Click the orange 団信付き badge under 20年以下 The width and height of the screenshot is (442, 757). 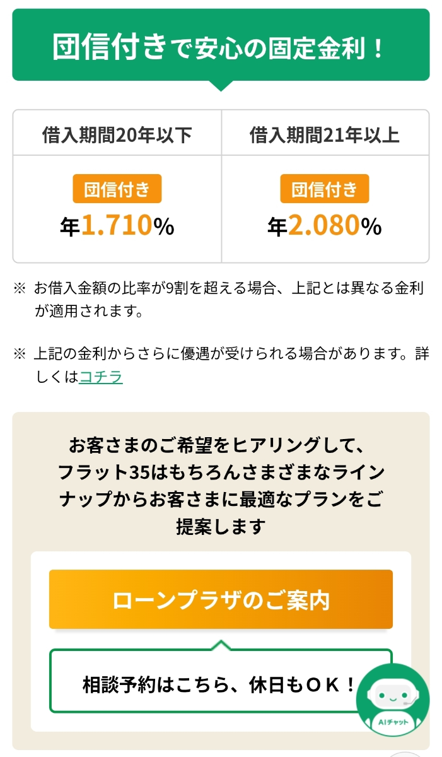click(x=118, y=188)
